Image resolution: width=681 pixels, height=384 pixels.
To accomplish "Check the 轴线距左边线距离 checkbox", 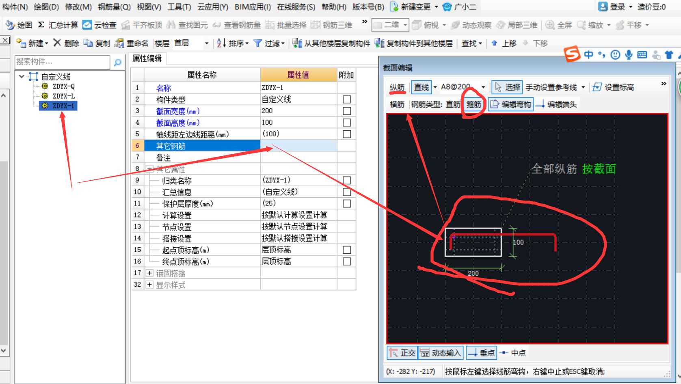I will coord(347,134).
